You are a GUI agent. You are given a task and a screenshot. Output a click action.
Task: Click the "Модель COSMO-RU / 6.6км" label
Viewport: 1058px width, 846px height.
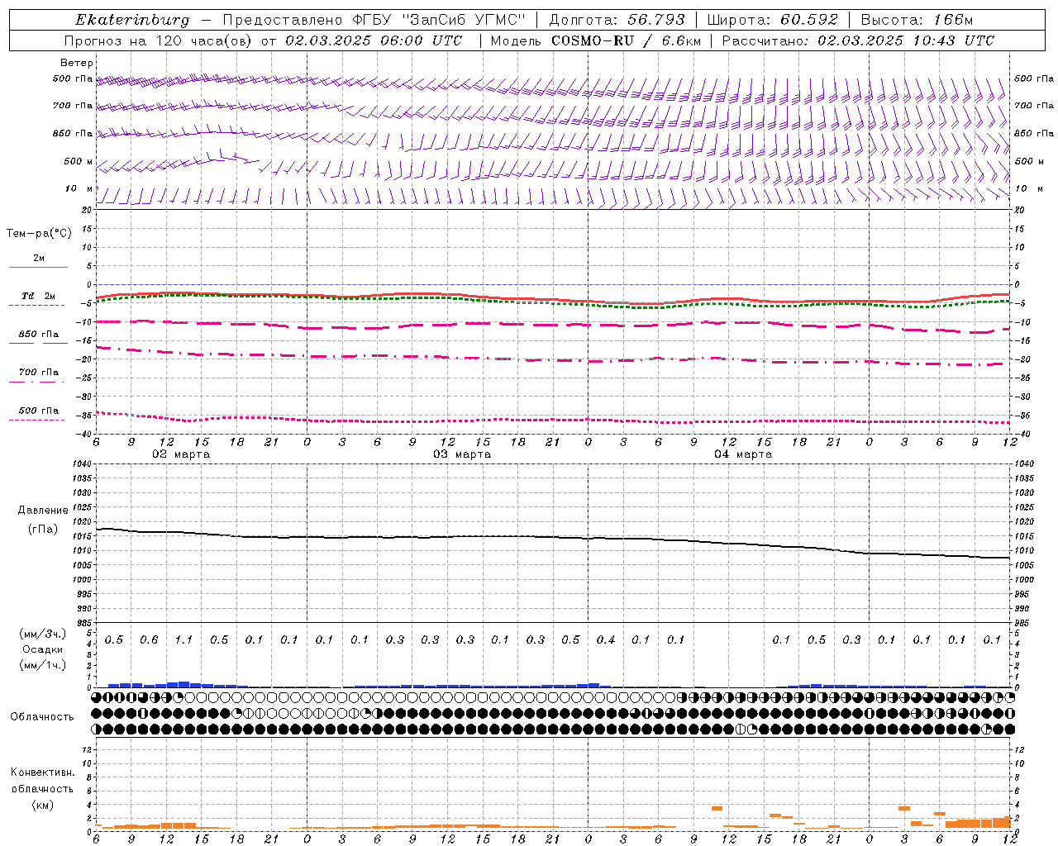pos(595,40)
